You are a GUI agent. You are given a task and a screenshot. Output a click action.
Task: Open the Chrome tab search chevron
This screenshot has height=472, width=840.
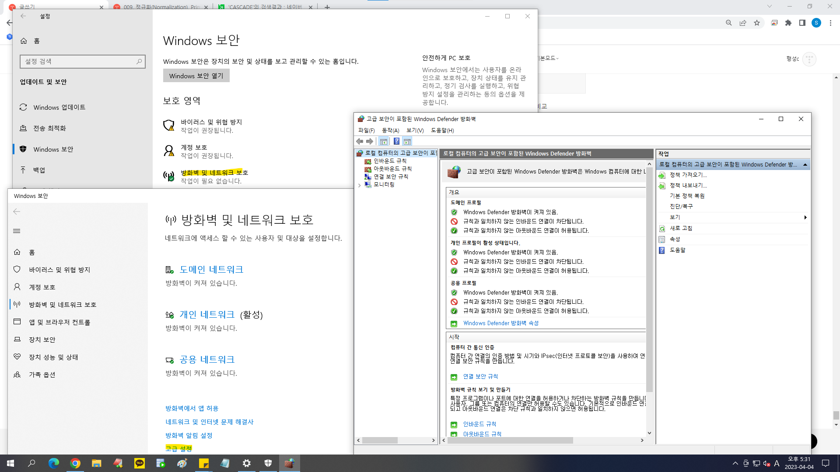coord(770,6)
